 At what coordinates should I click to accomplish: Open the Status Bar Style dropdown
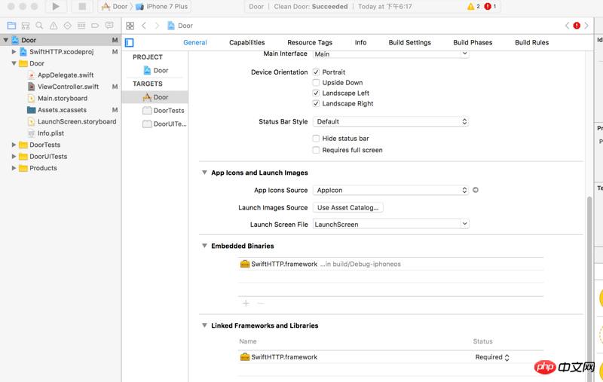391,121
